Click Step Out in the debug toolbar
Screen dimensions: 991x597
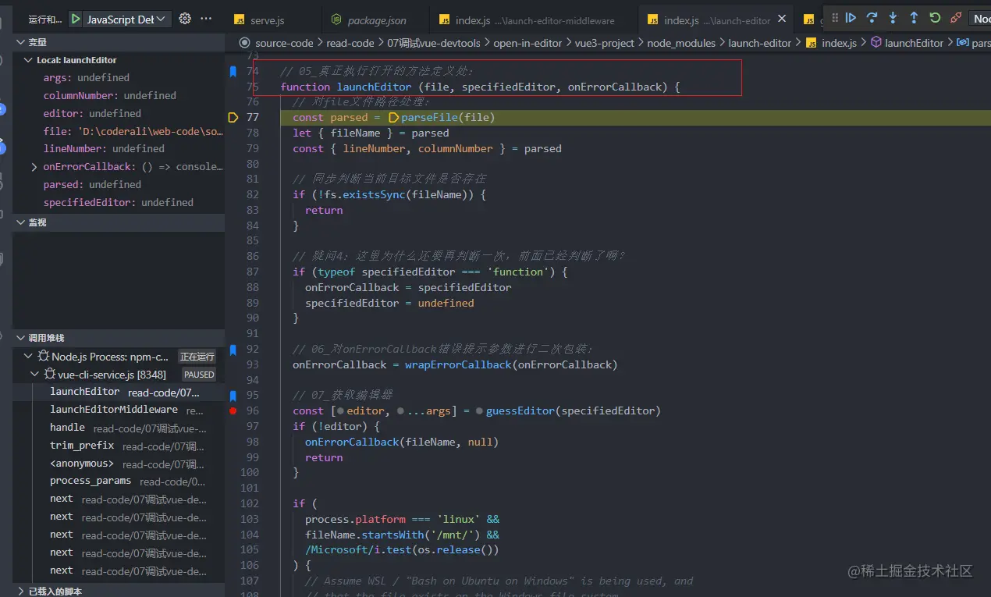914,18
